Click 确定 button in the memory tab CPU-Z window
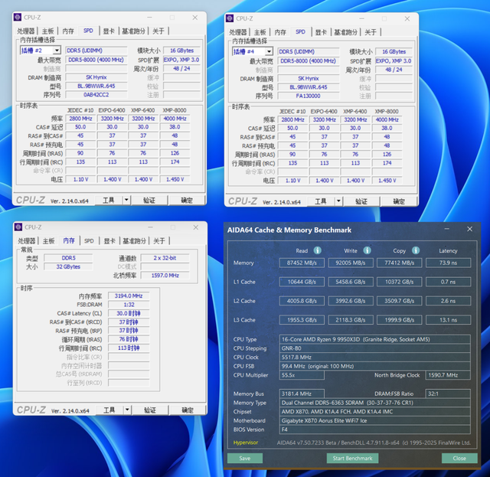The image size is (490, 477). [x=188, y=410]
